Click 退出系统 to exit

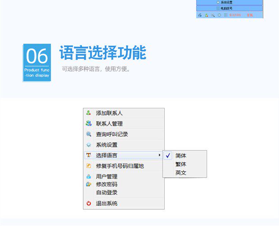124,204
